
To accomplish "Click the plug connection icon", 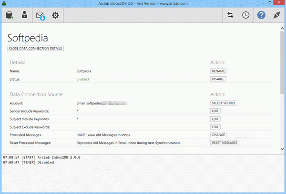I will [x=276, y=15].
